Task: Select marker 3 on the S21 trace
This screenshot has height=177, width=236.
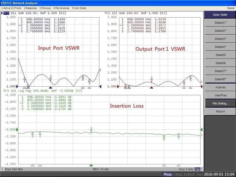Action: pyautogui.click(x=91, y=130)
